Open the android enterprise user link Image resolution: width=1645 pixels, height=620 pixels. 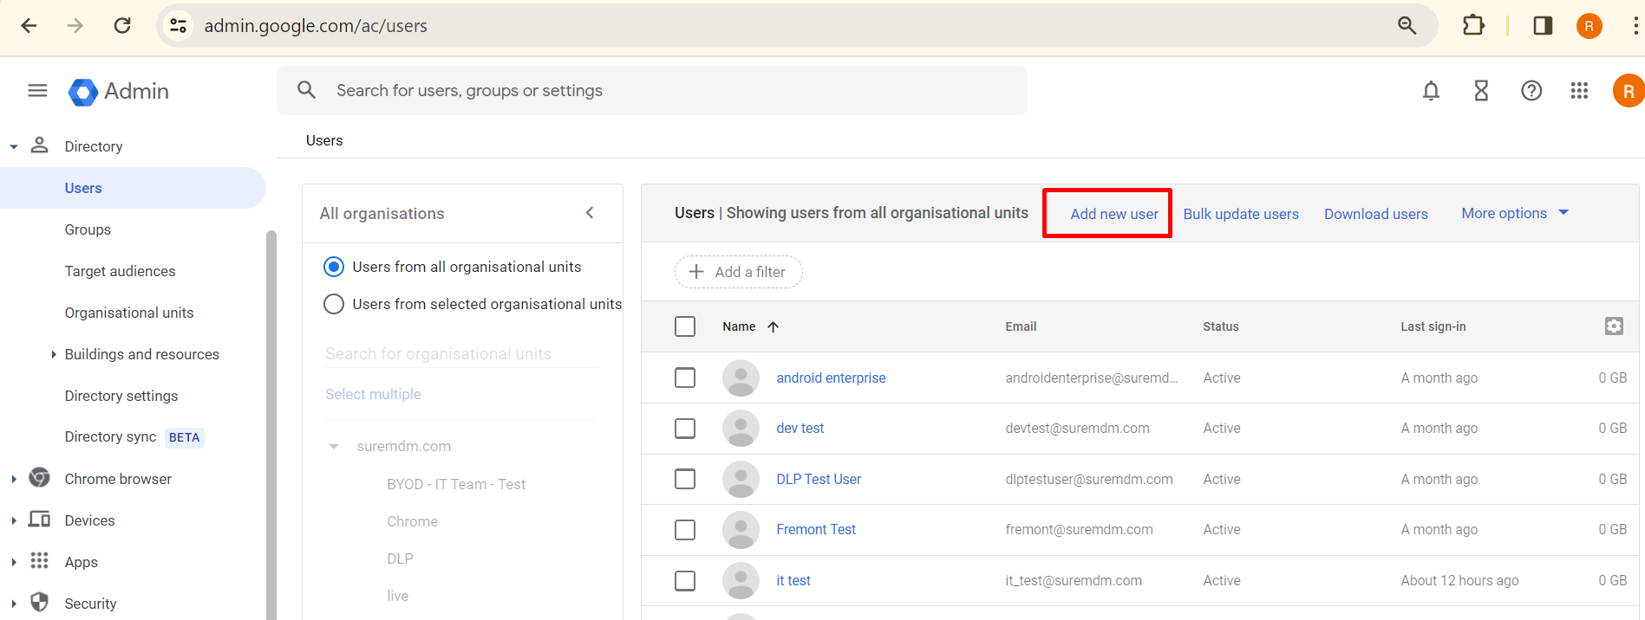coord(831,378)
